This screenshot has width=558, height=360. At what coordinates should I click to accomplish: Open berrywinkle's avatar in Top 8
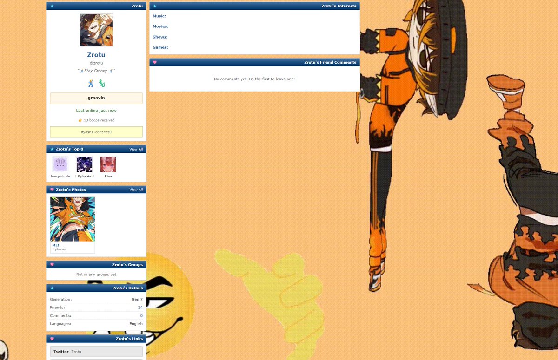[x=60, y=164]
